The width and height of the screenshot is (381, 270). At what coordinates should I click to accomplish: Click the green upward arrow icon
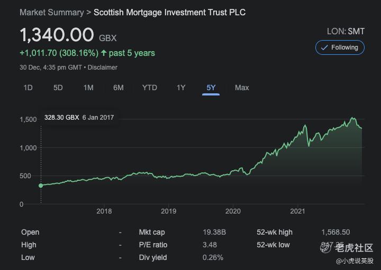pos(104,53)
